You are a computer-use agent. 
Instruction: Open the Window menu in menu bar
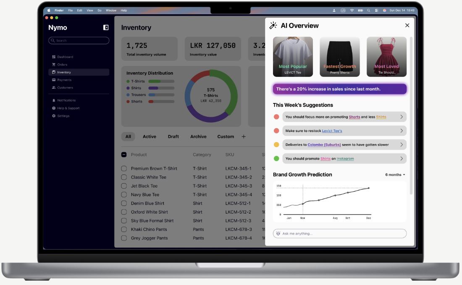(x=111, y=10)
